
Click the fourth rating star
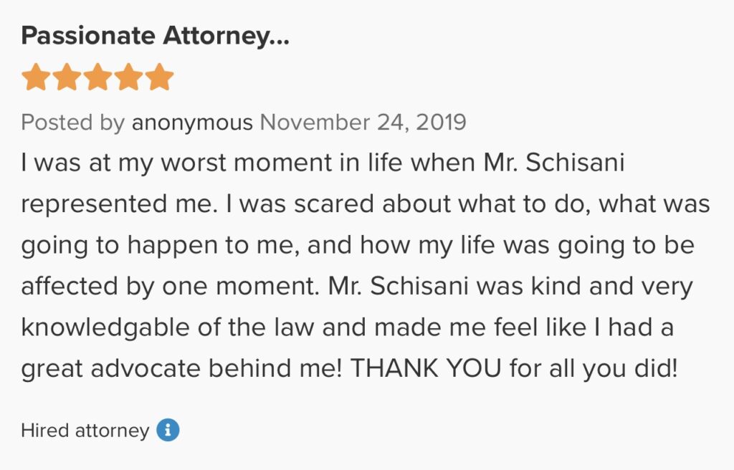coord(128,77)
